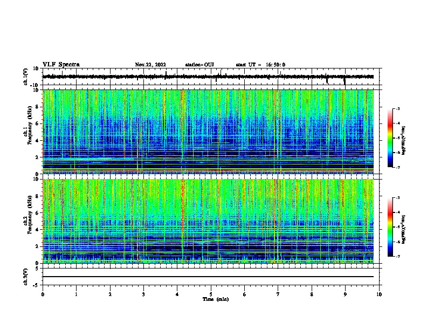427x330 pixels.
Task: Click time-axis tick label "3"
Action: (143, 294)
